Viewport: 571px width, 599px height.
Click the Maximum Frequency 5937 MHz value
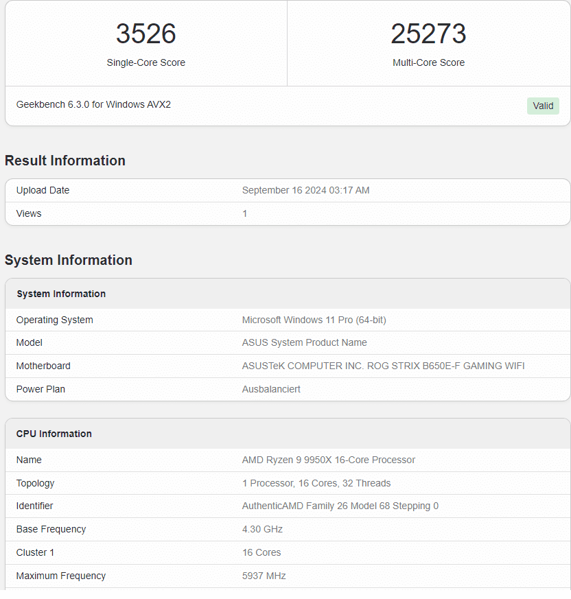(264, 576)
